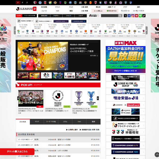This screenshot has height=159, width=159.
Task: Open テレビ link under 鹿島 vs 神戸 match
Action: pos(55,36)
